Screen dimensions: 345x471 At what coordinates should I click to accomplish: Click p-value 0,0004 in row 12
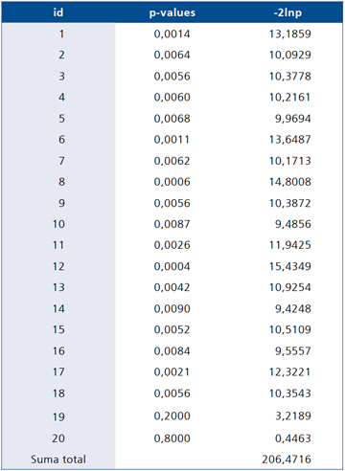tap(172, 266)
